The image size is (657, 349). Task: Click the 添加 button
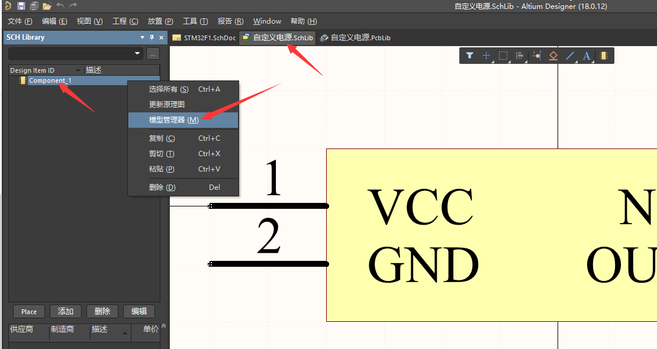point(65,311)
